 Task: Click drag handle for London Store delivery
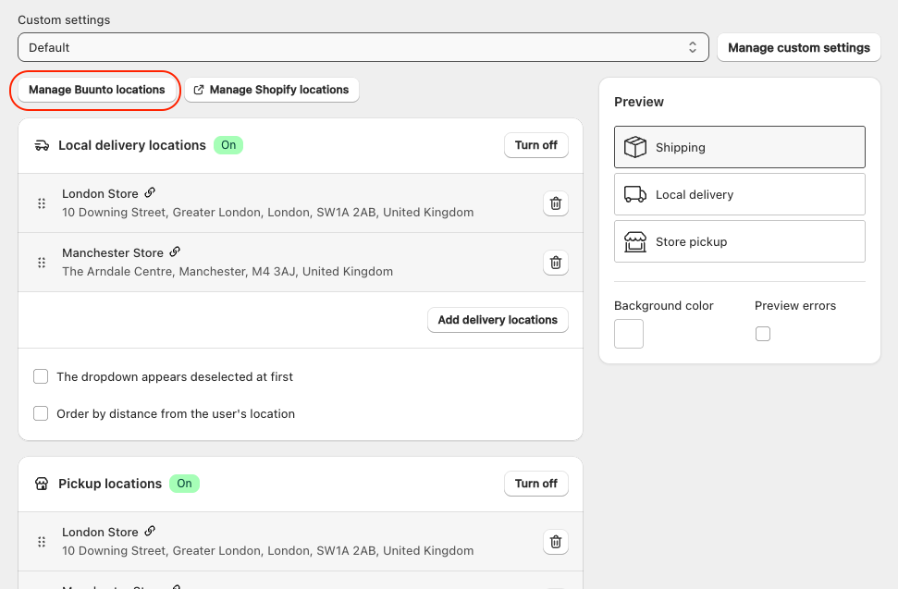pos(42,203)
